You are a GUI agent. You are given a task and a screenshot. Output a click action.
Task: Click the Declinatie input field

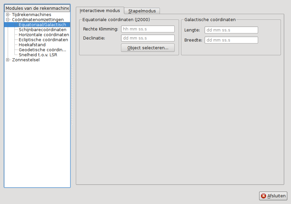coord(148,38)
